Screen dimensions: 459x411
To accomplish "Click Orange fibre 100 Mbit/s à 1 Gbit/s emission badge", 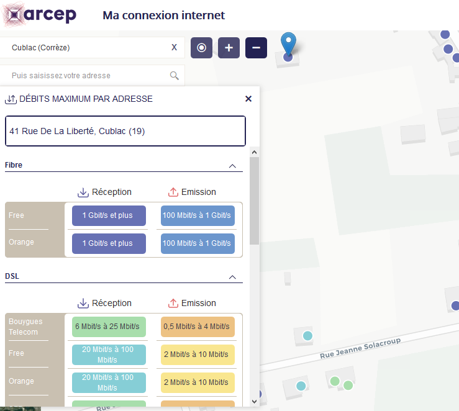I will tap(198, 243).
